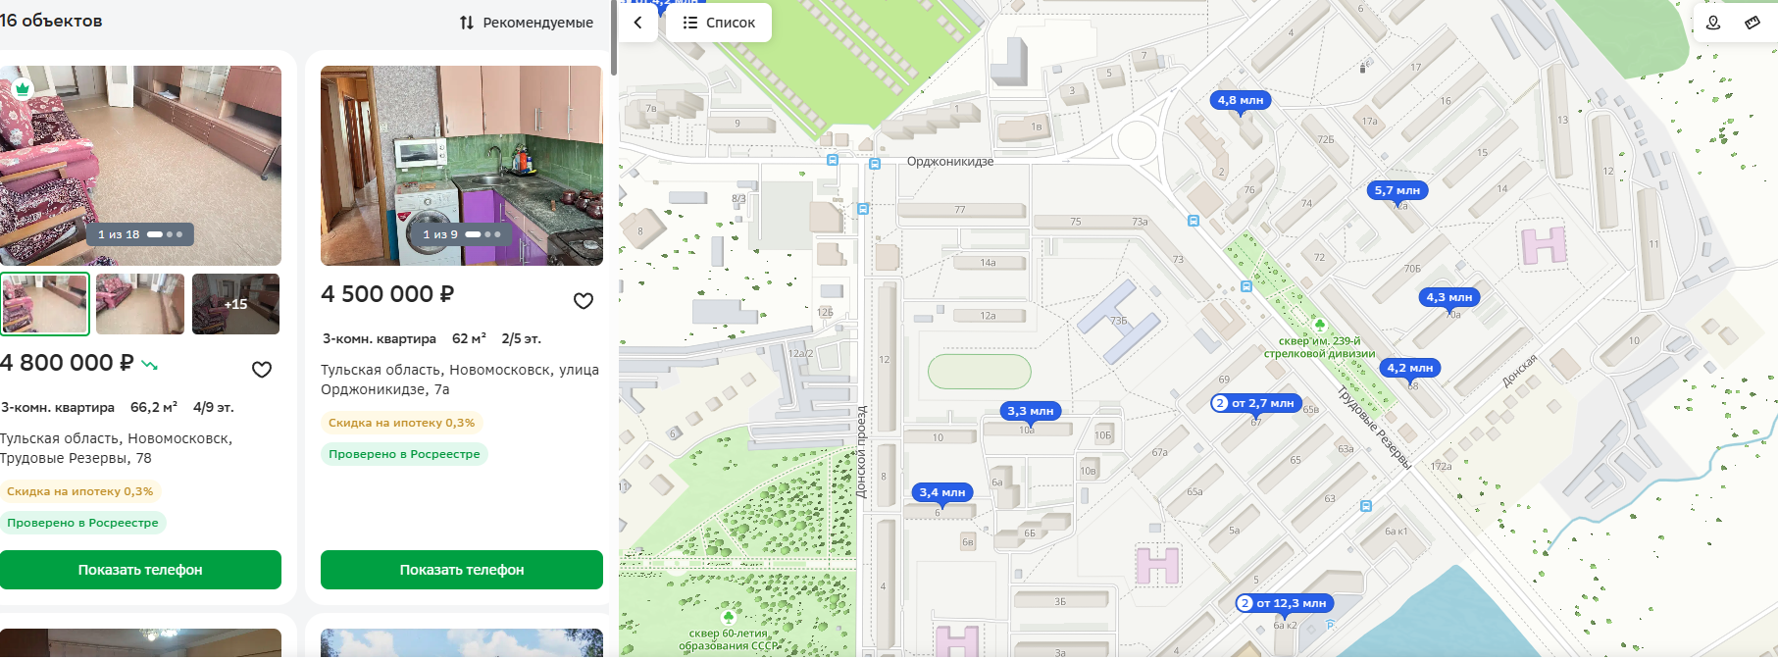Favorite the 4 800 000 ₽ listing
1778x660 pixels.
[x=262, y=370]
